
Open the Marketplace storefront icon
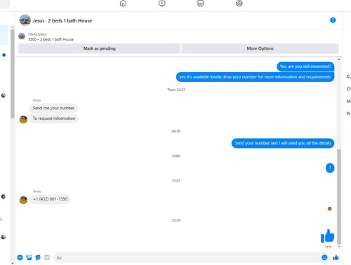tap(201, 4)
